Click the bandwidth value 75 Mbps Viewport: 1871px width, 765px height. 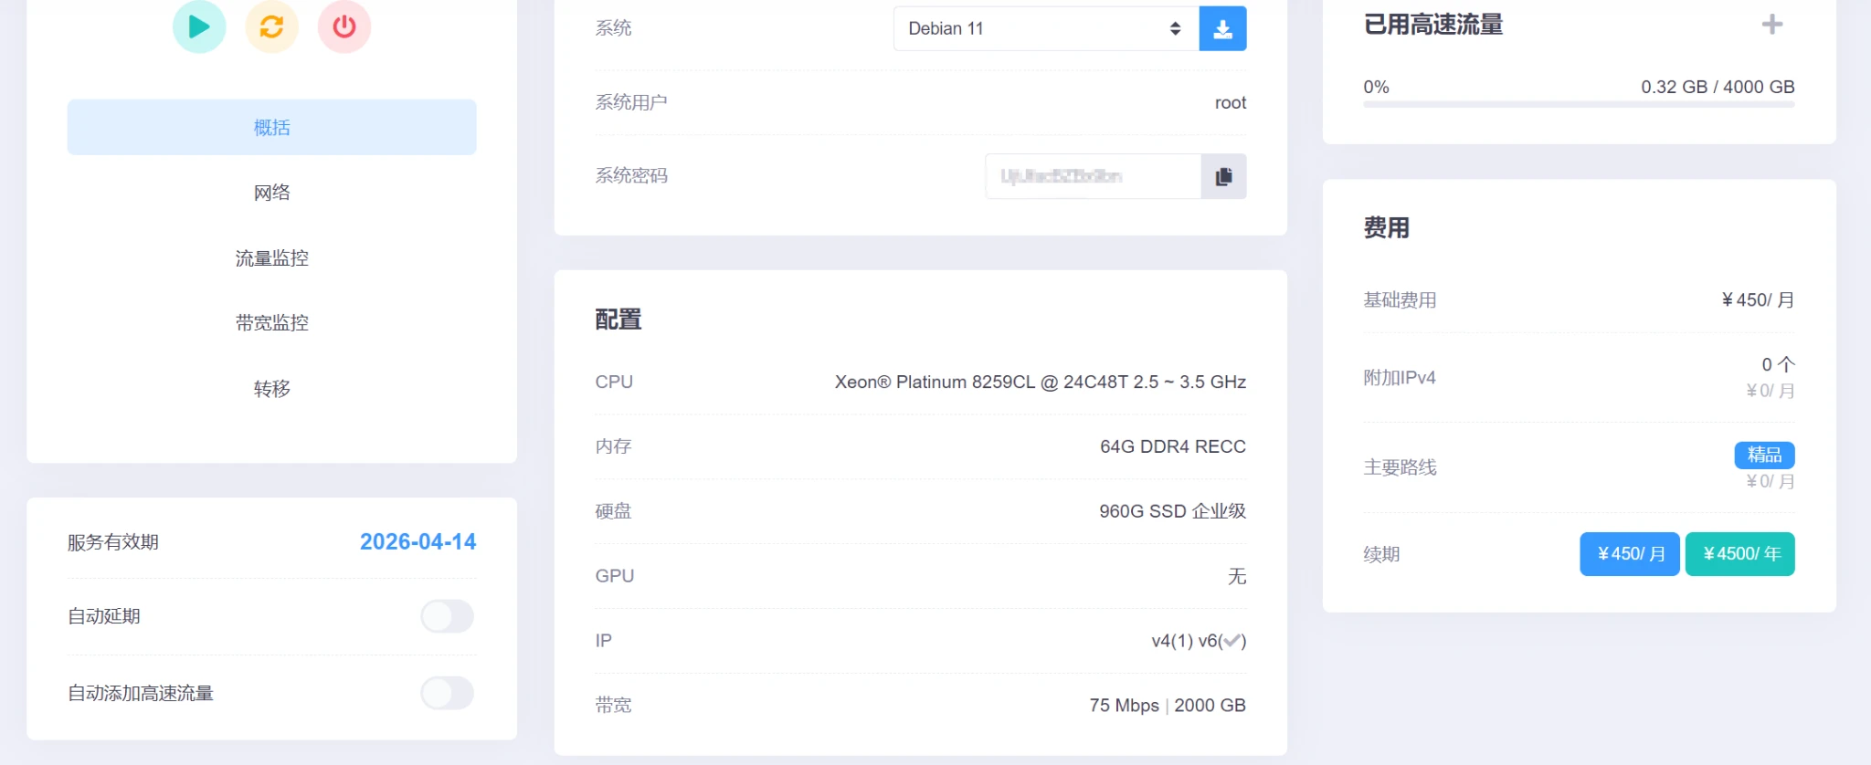[x=1124, y=706]
